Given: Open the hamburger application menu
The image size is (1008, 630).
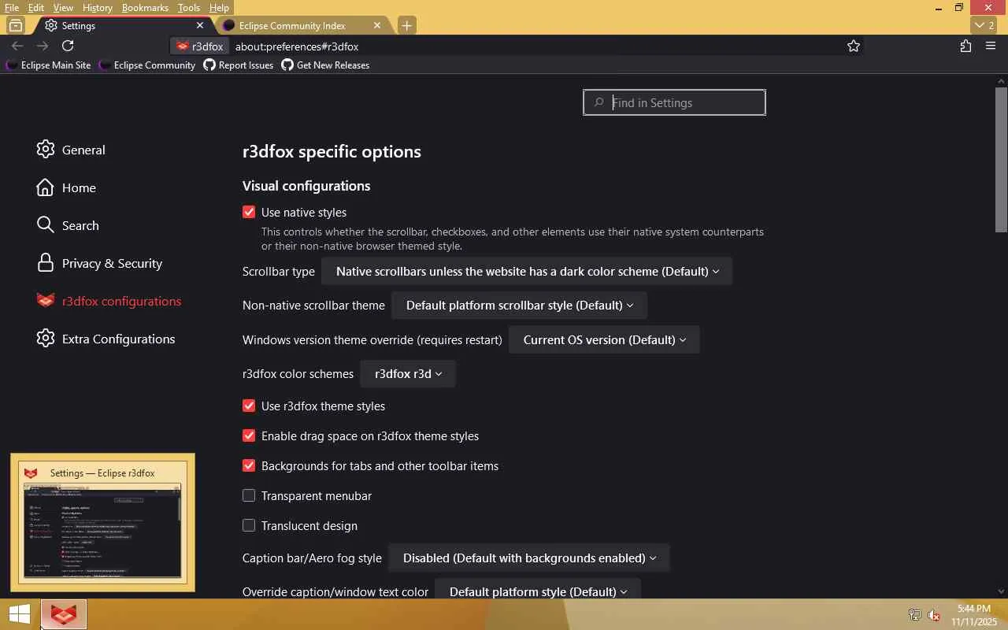Looking at the screenshot, I should tap(991, 46).
